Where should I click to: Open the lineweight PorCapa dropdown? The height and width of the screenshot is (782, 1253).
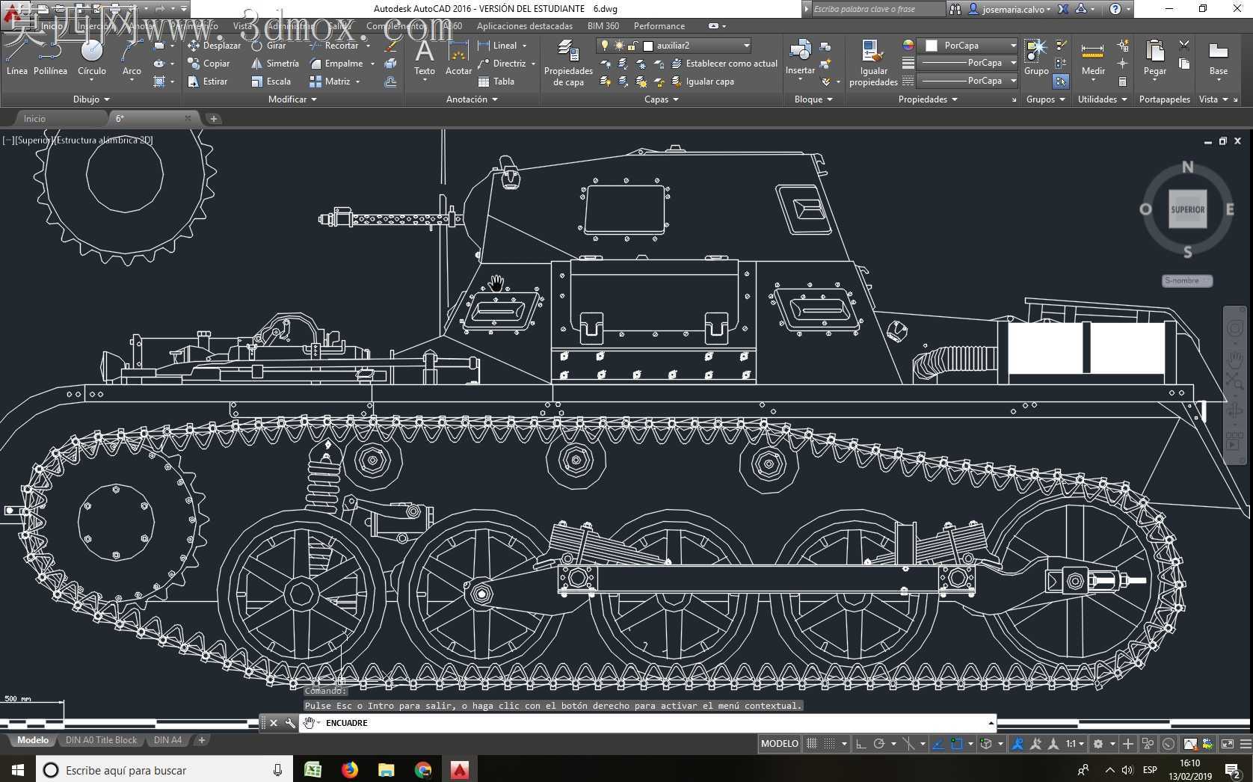coord(1012,63)
